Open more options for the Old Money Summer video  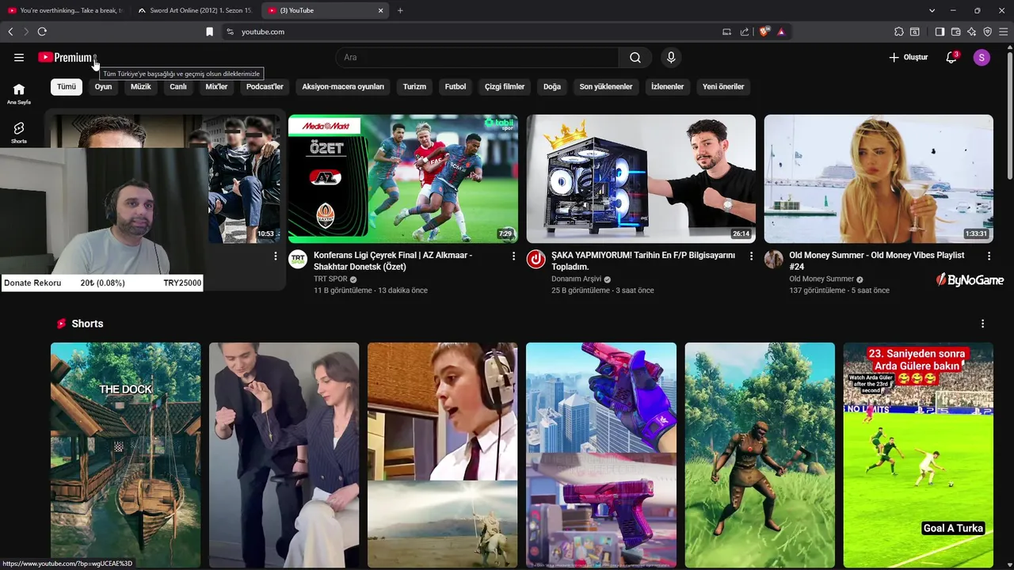tap(989, 256)
